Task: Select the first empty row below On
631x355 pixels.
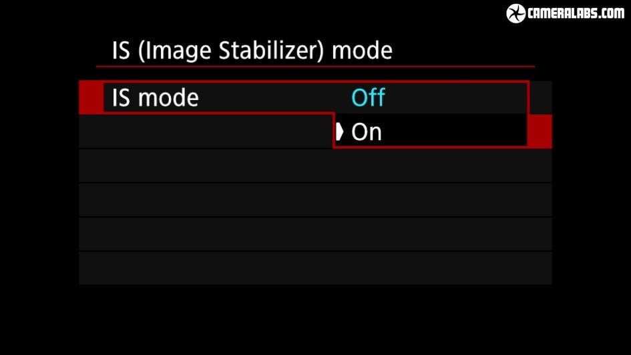Action: (x=315, y=165)
